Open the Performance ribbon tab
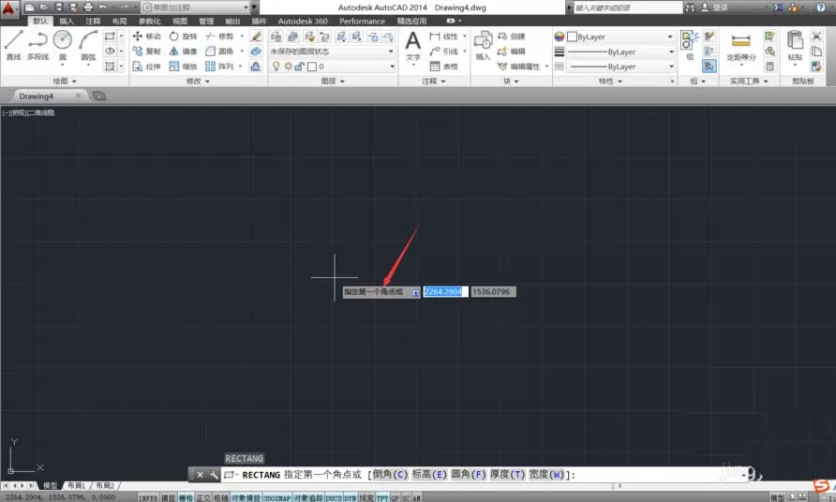 [x=362, y=21]
